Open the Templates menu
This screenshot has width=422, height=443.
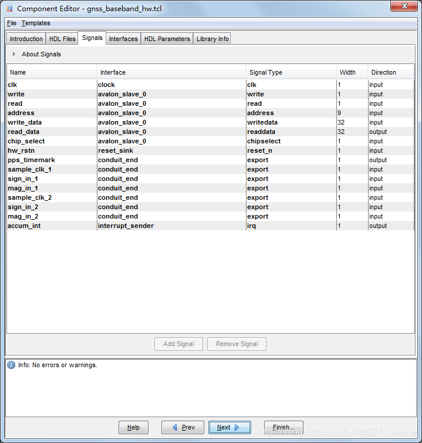pyautogui.click(x=36, y=23)
